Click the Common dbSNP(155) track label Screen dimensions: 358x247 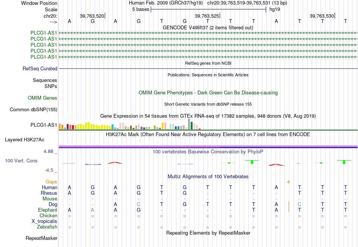pyautogui.click(x=33, y=110)
